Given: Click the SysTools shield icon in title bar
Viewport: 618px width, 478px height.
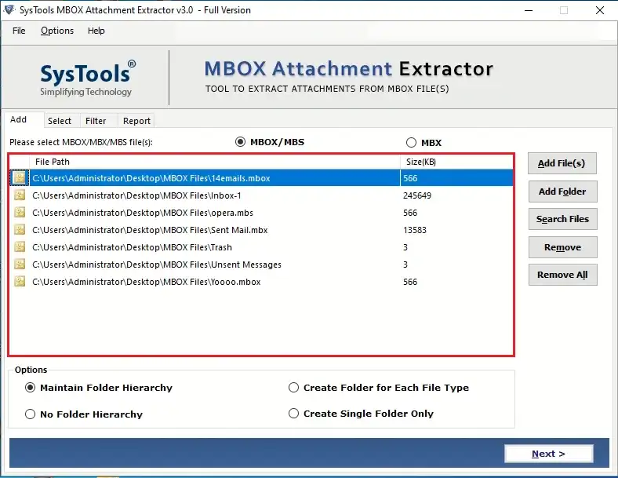Looking at the screenshot, I should point(9,10).
